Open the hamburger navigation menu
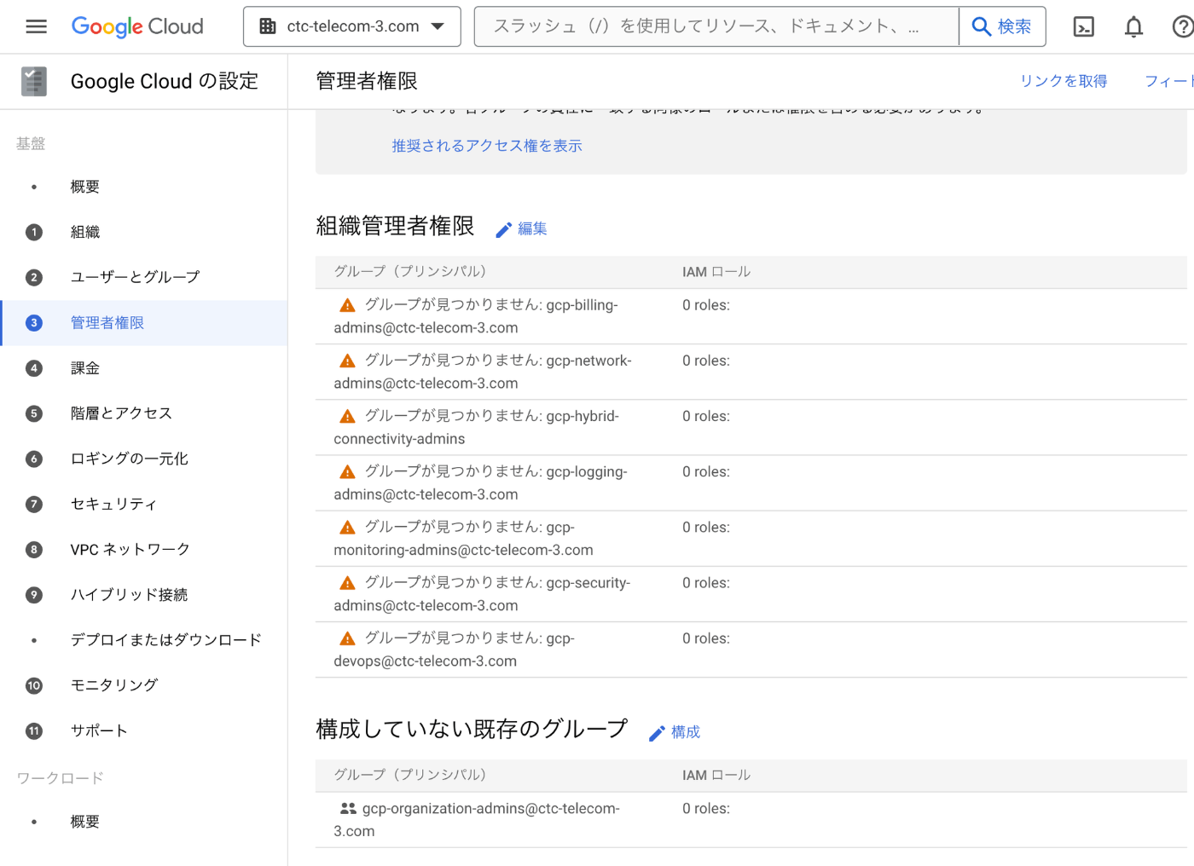Screen dimensions: 1194x866 [36, 26]
